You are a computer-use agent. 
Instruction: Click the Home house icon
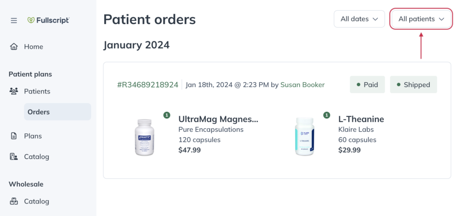coord(14,47)
